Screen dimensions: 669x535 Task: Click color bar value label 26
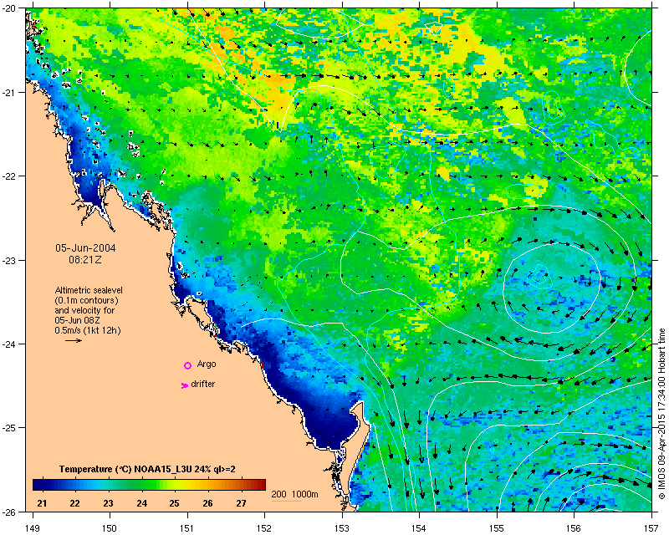[207, 503]
